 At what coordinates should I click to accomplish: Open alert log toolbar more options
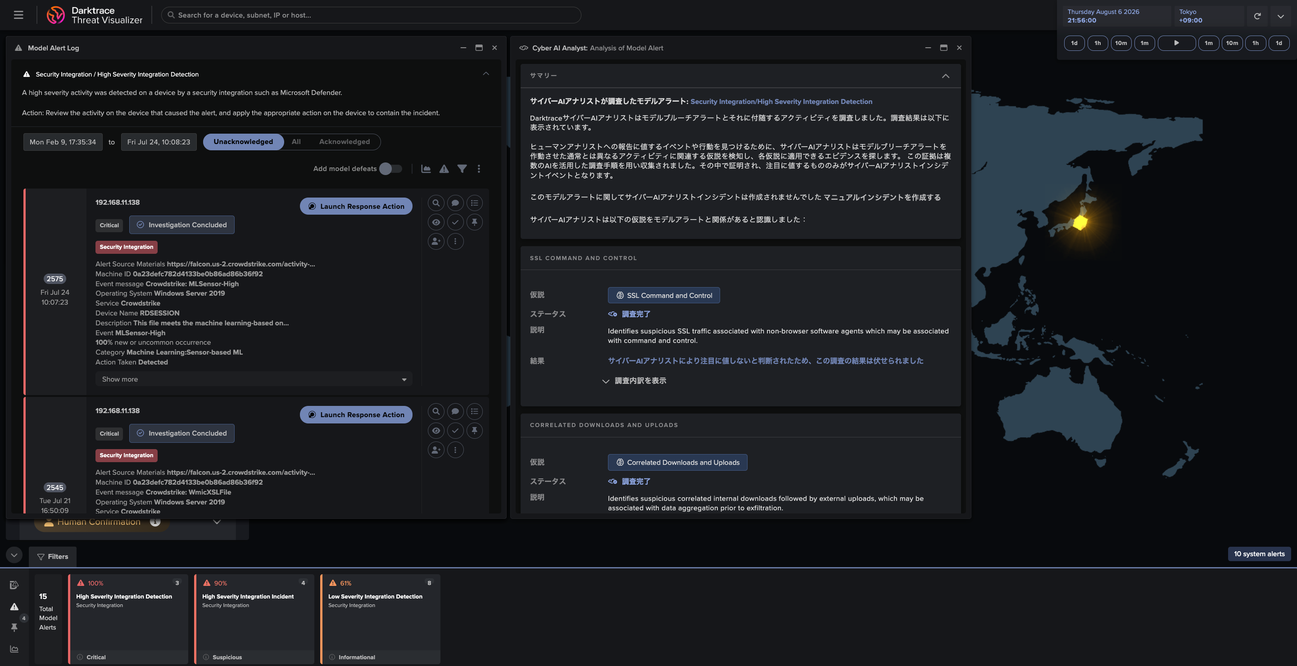click(x=479, y=169)
